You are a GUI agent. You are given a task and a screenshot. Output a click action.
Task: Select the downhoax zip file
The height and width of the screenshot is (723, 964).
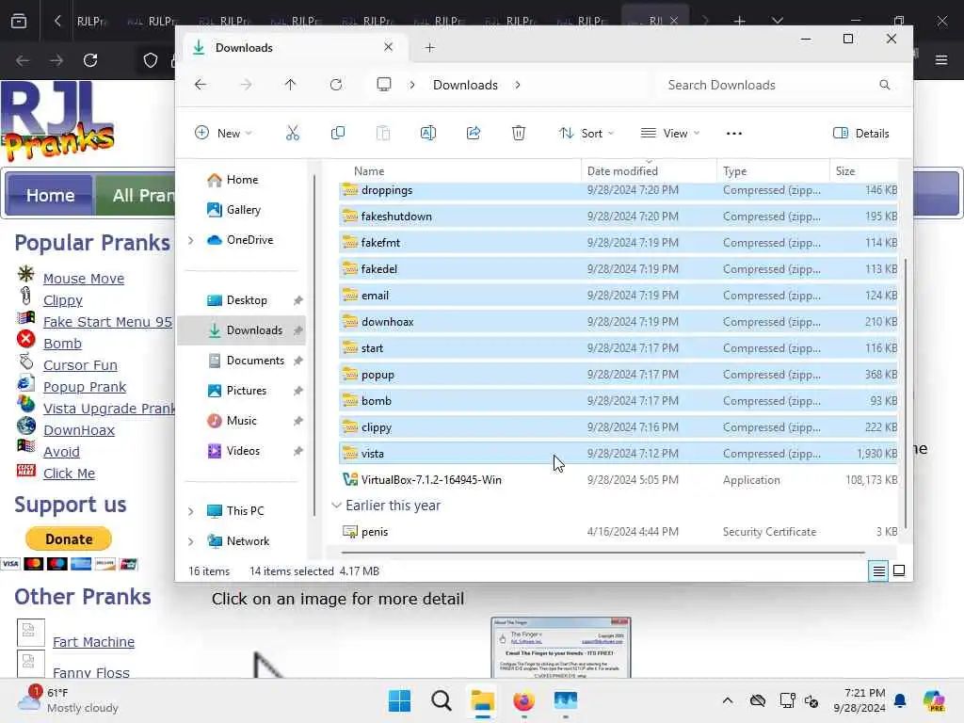(618, 322)
